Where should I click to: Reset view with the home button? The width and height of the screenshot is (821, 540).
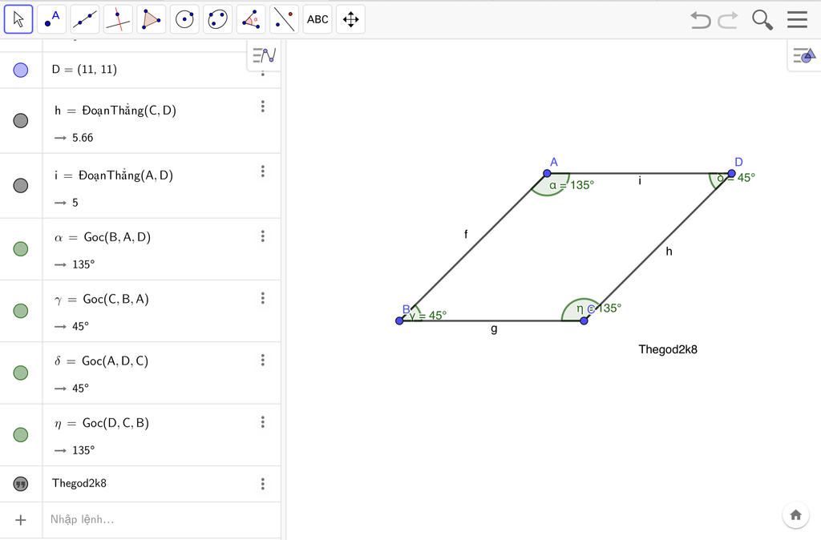tap(795, 515)
